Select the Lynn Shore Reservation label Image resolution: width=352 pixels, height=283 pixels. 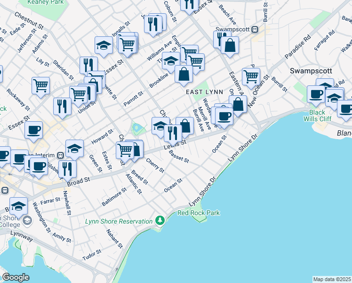click(119, 221)
